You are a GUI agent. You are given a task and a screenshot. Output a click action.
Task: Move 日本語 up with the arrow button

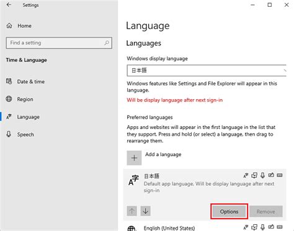[x=132, y=211]
